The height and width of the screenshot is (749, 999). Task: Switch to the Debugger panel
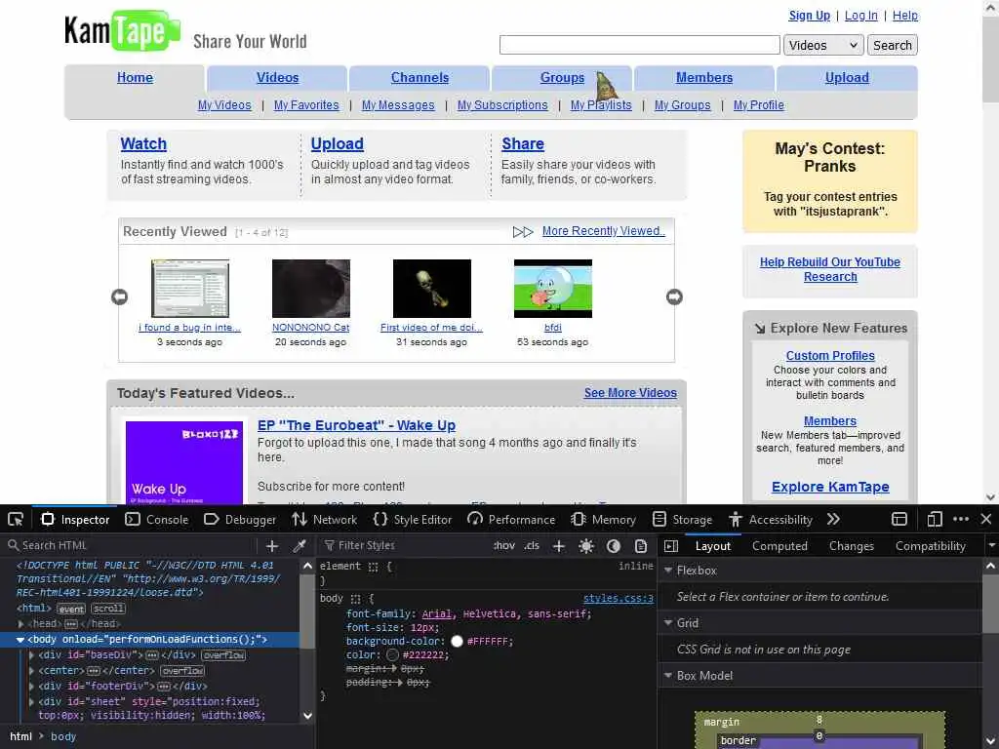click(x=240, y=520)
